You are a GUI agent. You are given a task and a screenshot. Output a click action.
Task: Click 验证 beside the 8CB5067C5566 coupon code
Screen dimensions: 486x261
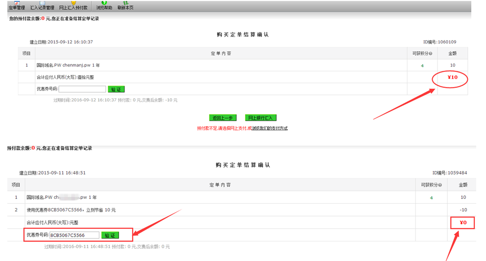click(110, 235)
